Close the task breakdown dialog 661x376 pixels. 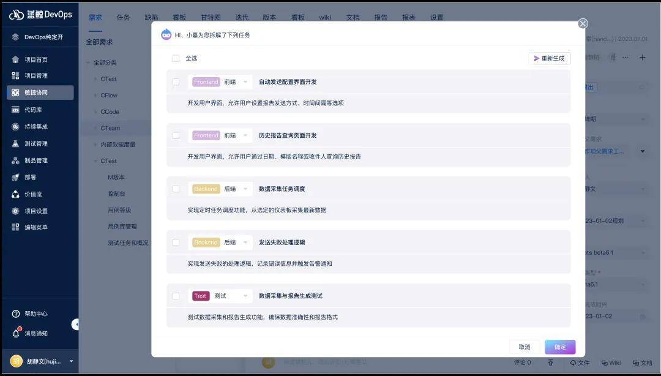point(583,24)
